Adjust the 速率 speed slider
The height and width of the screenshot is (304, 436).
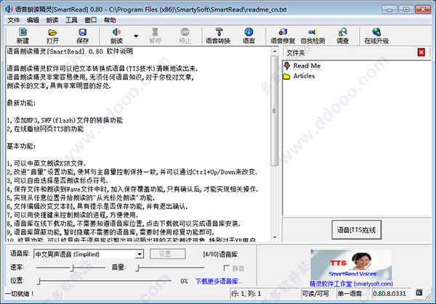point(71,268)
